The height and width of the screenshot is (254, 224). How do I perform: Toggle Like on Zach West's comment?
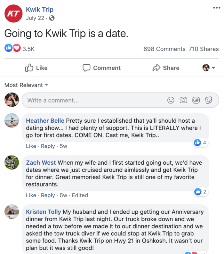tap(31, 195)
